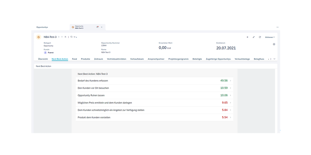
Task: Open the Projektorganigramm tab
Action: click(179, 59)
